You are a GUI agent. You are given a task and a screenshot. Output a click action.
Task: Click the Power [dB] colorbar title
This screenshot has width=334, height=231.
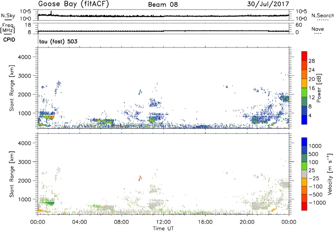(319, 88)
